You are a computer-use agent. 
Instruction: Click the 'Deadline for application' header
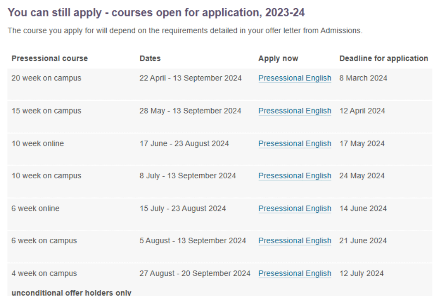384,58
